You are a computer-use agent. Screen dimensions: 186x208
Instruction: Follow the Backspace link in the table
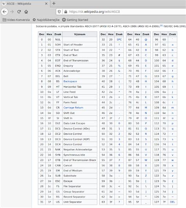click(x=70, y=82)
